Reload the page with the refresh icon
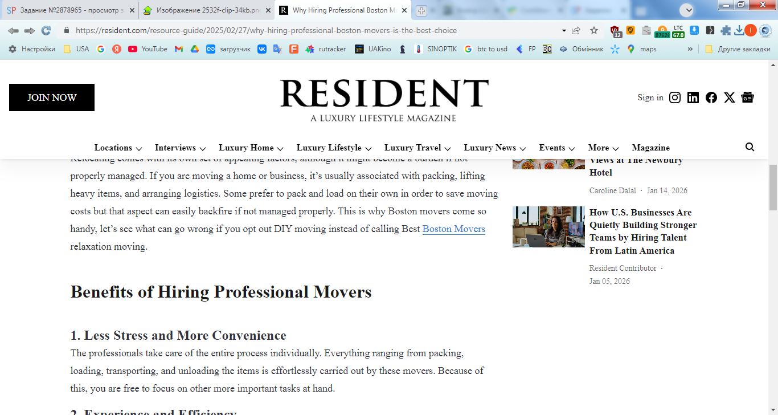 pyautogui.click(x=46, y=30)
